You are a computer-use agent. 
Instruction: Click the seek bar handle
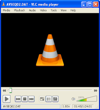pos(11,90)
